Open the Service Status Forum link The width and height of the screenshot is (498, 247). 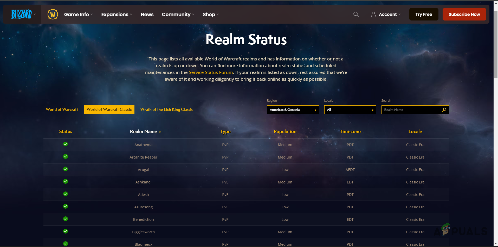point(211,72)
